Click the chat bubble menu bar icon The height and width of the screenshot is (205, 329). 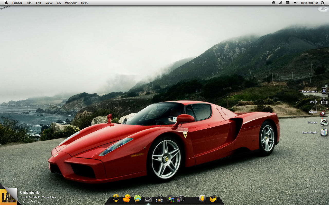pyautogui.click(x=273, y=3)
